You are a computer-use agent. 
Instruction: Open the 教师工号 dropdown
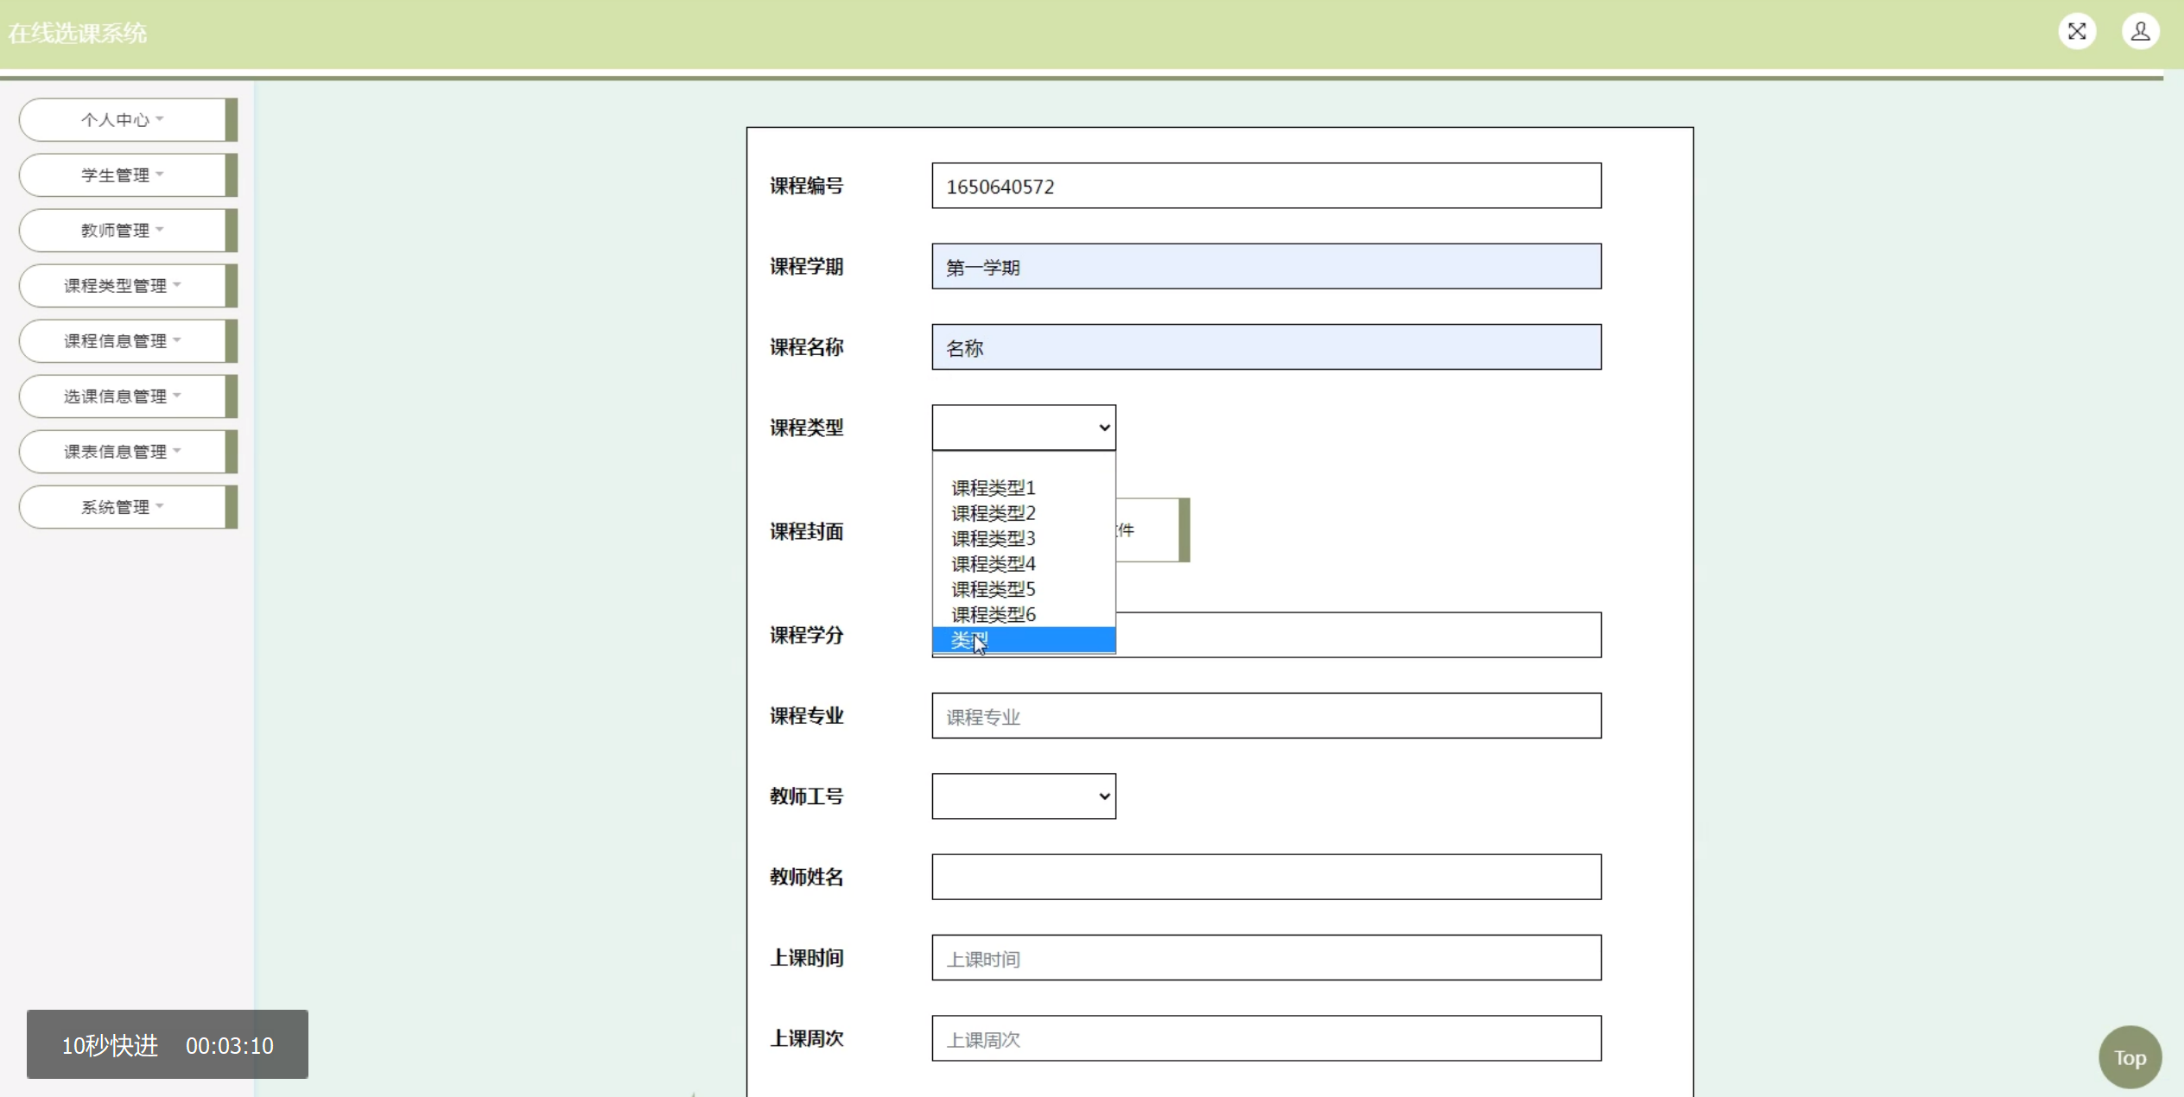click(x=1023, y=796)
